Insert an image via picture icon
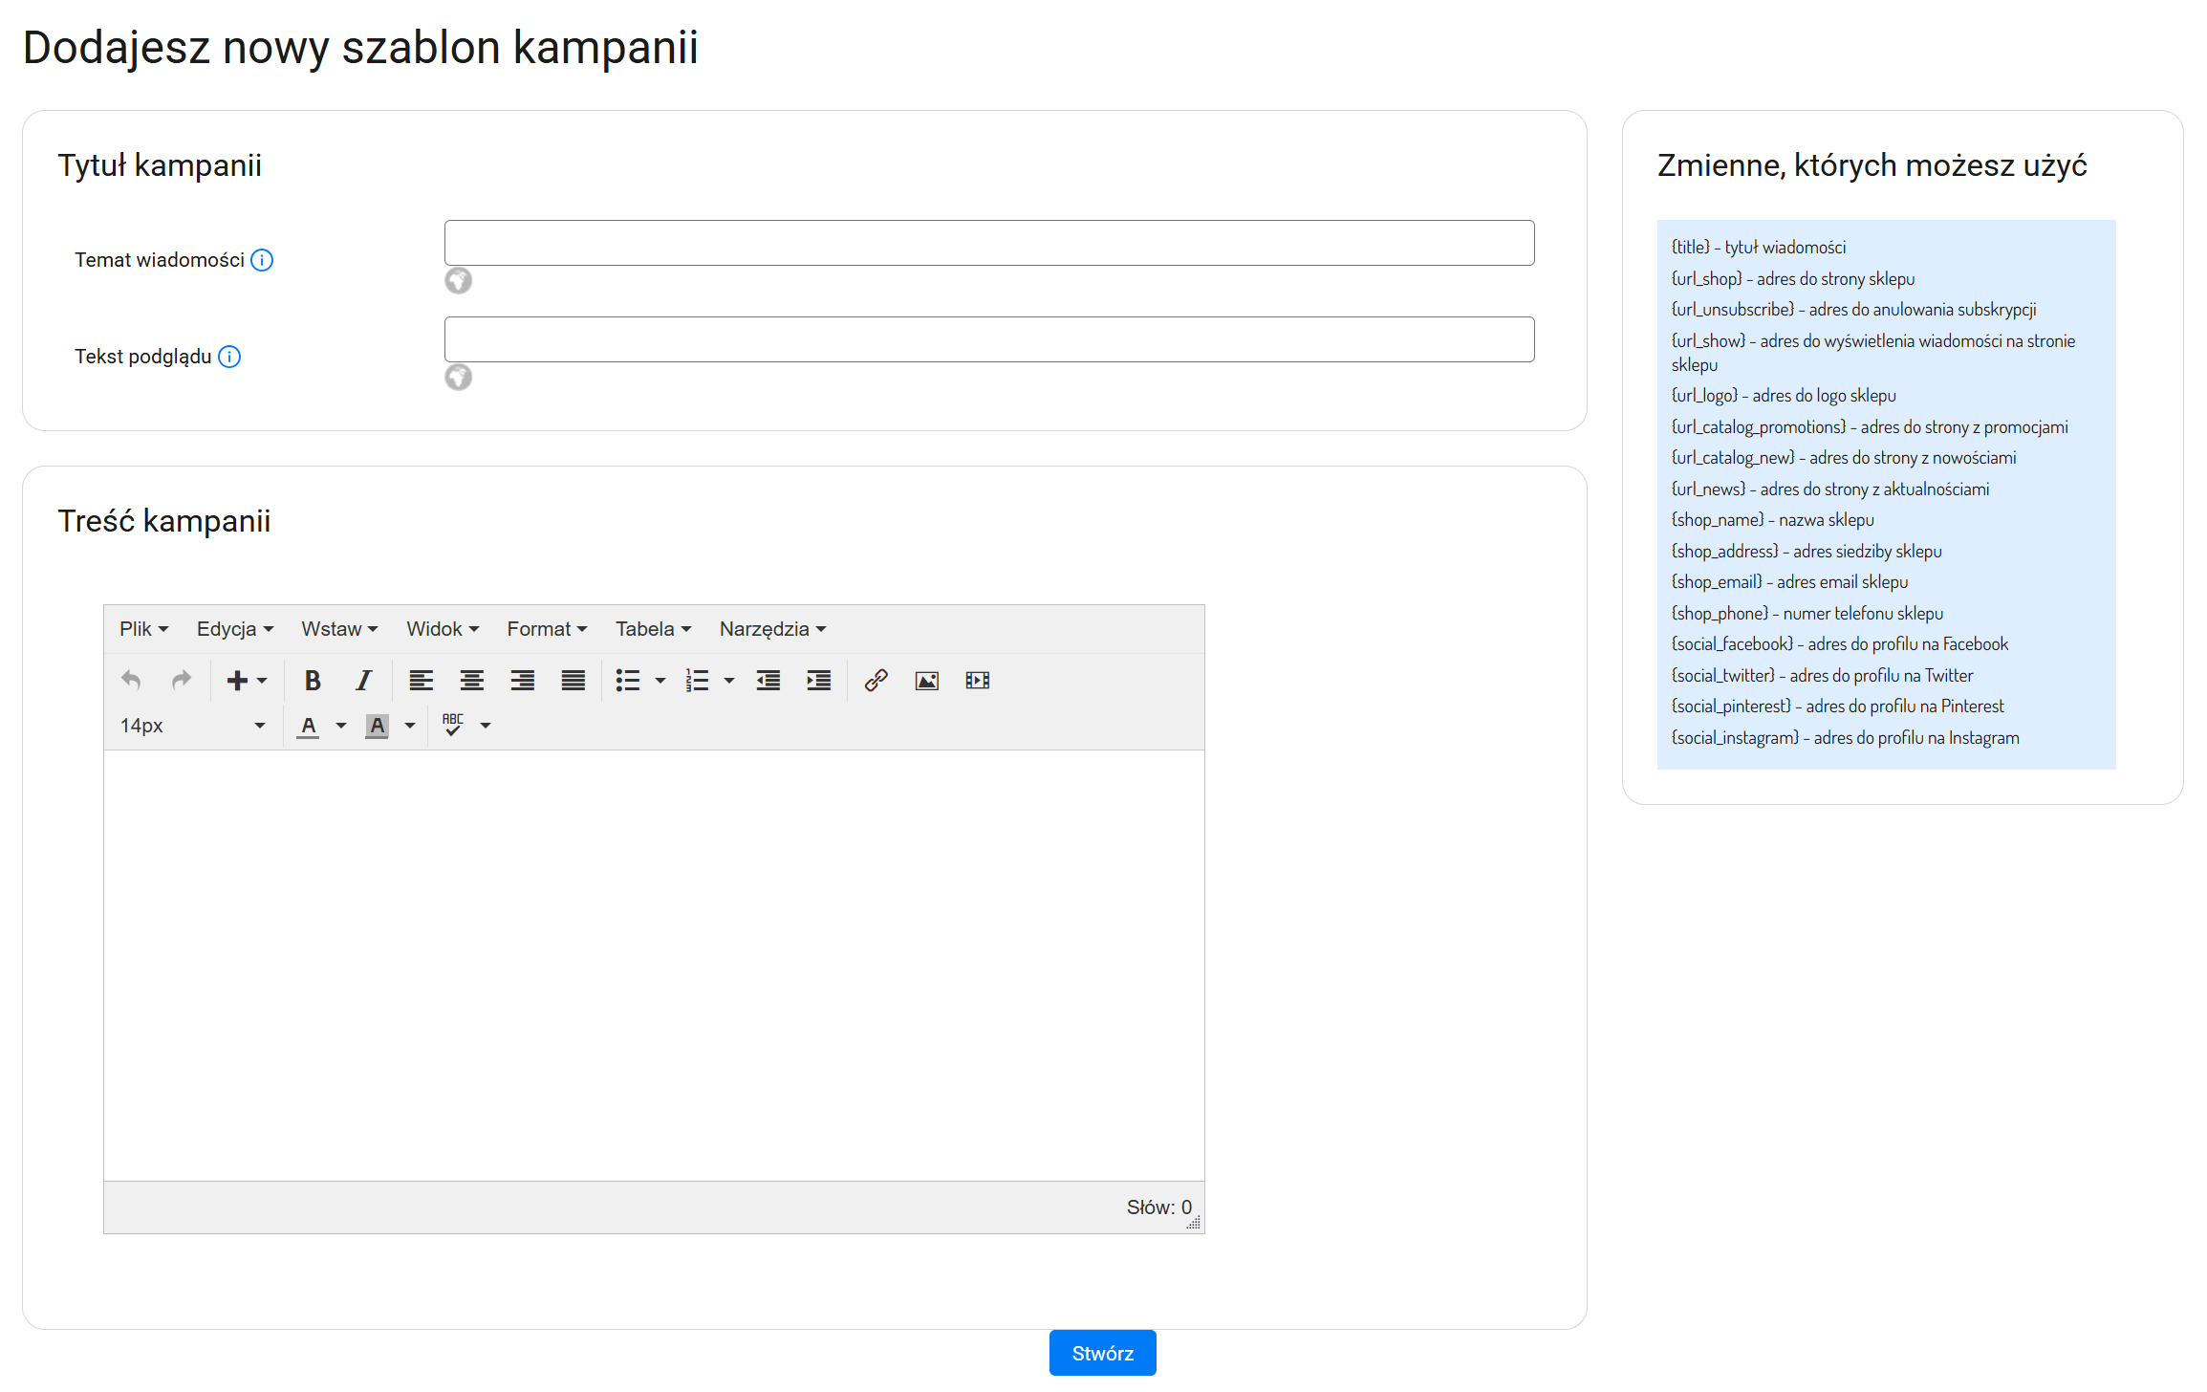The image size is (2207, 1392). point(926,681)
